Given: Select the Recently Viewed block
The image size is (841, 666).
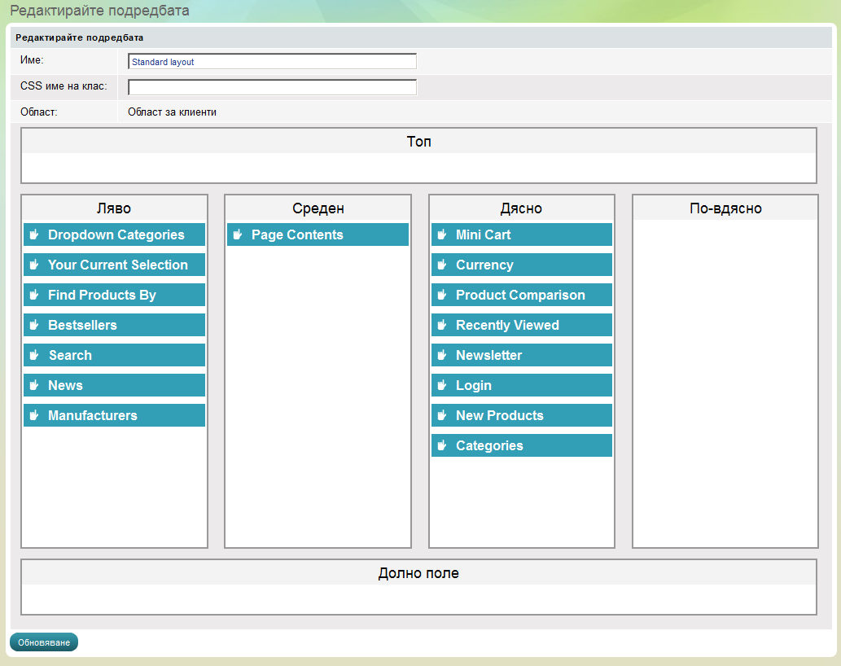Looking at the screenshot, I should 507,325.
